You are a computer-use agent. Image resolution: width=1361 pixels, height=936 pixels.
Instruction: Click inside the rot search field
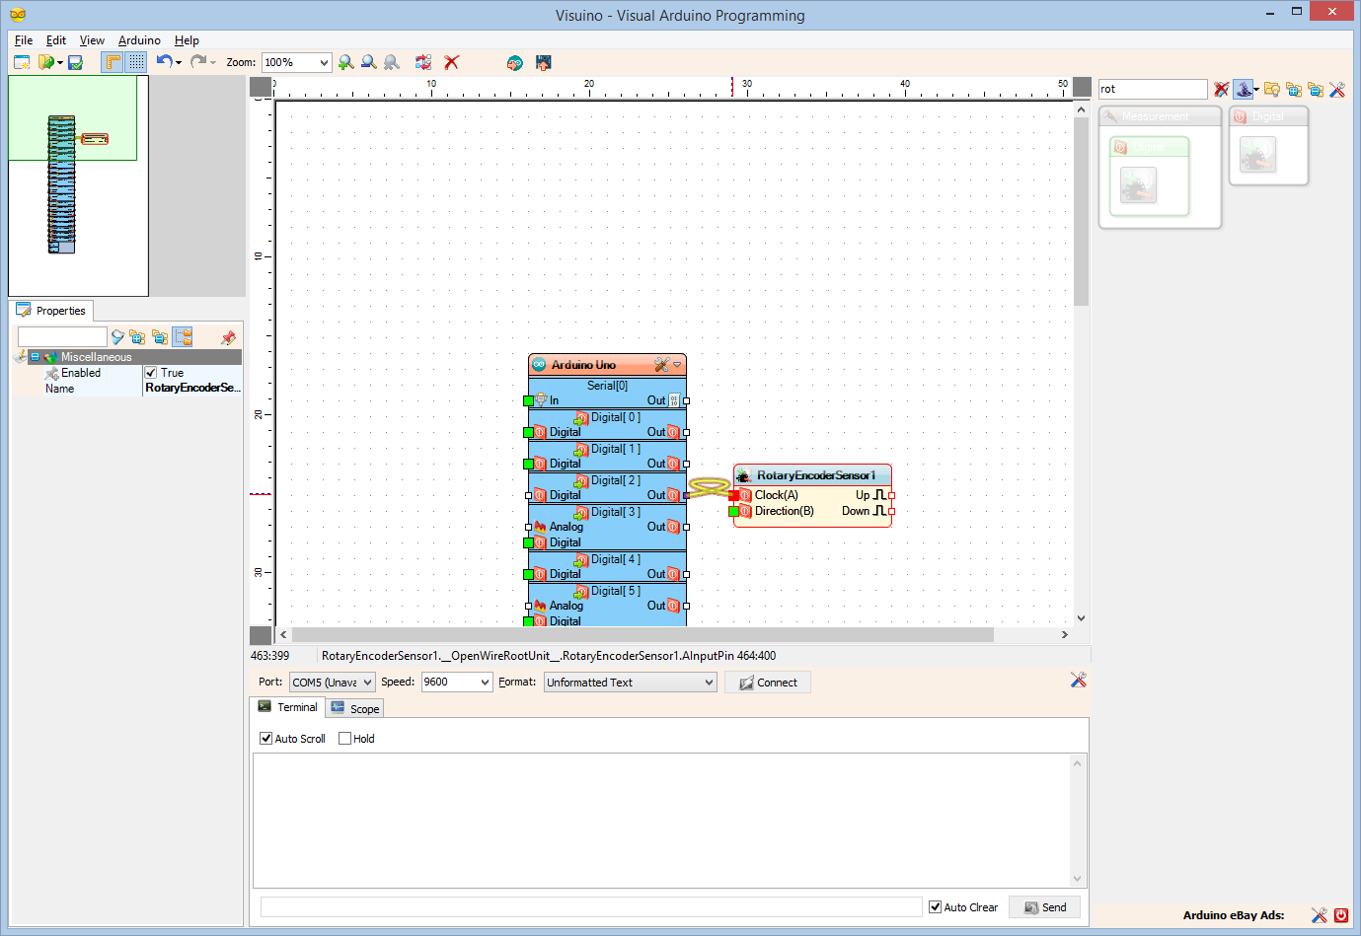[x=1152, y=89]
